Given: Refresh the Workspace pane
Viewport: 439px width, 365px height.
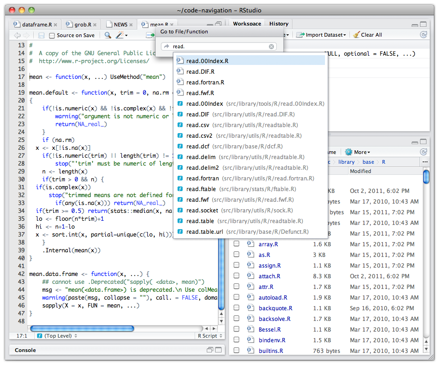Looking at the screenshot, I should tap(423, 35).
